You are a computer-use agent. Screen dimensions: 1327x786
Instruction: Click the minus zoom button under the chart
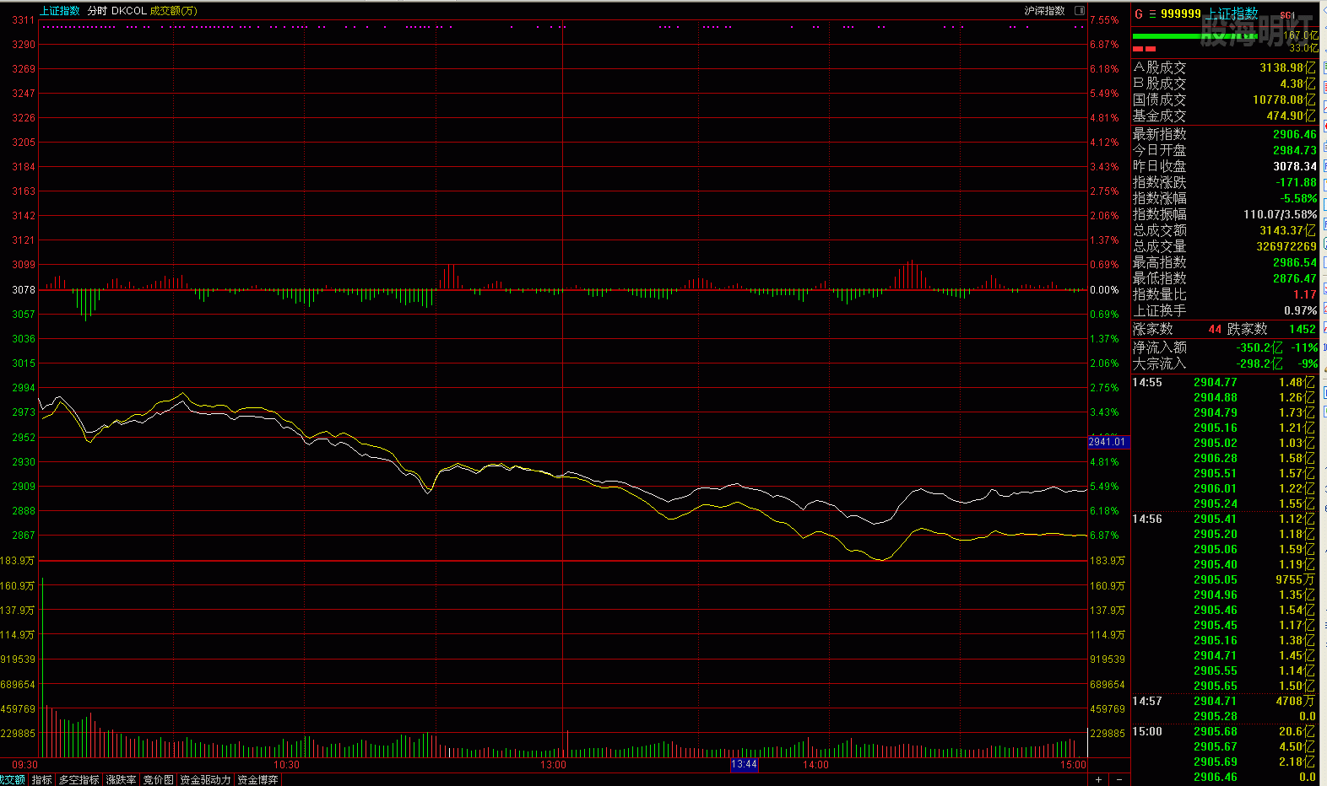1119,779
